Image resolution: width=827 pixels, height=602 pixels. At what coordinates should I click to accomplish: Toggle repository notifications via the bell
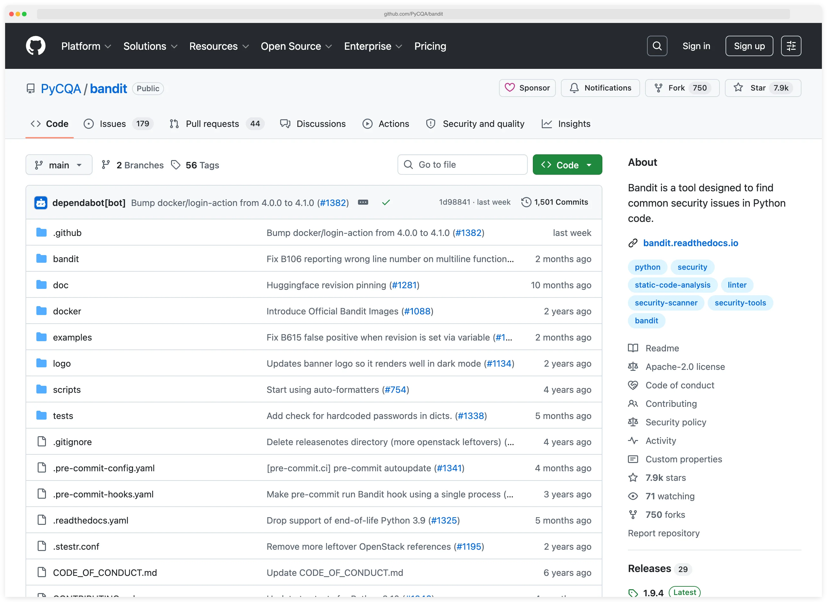coord(600,88)
